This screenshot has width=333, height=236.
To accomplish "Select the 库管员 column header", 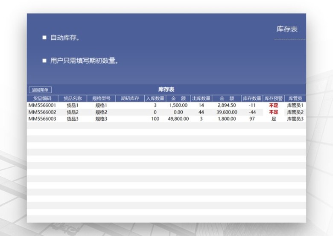I will [x=295, y=99].
